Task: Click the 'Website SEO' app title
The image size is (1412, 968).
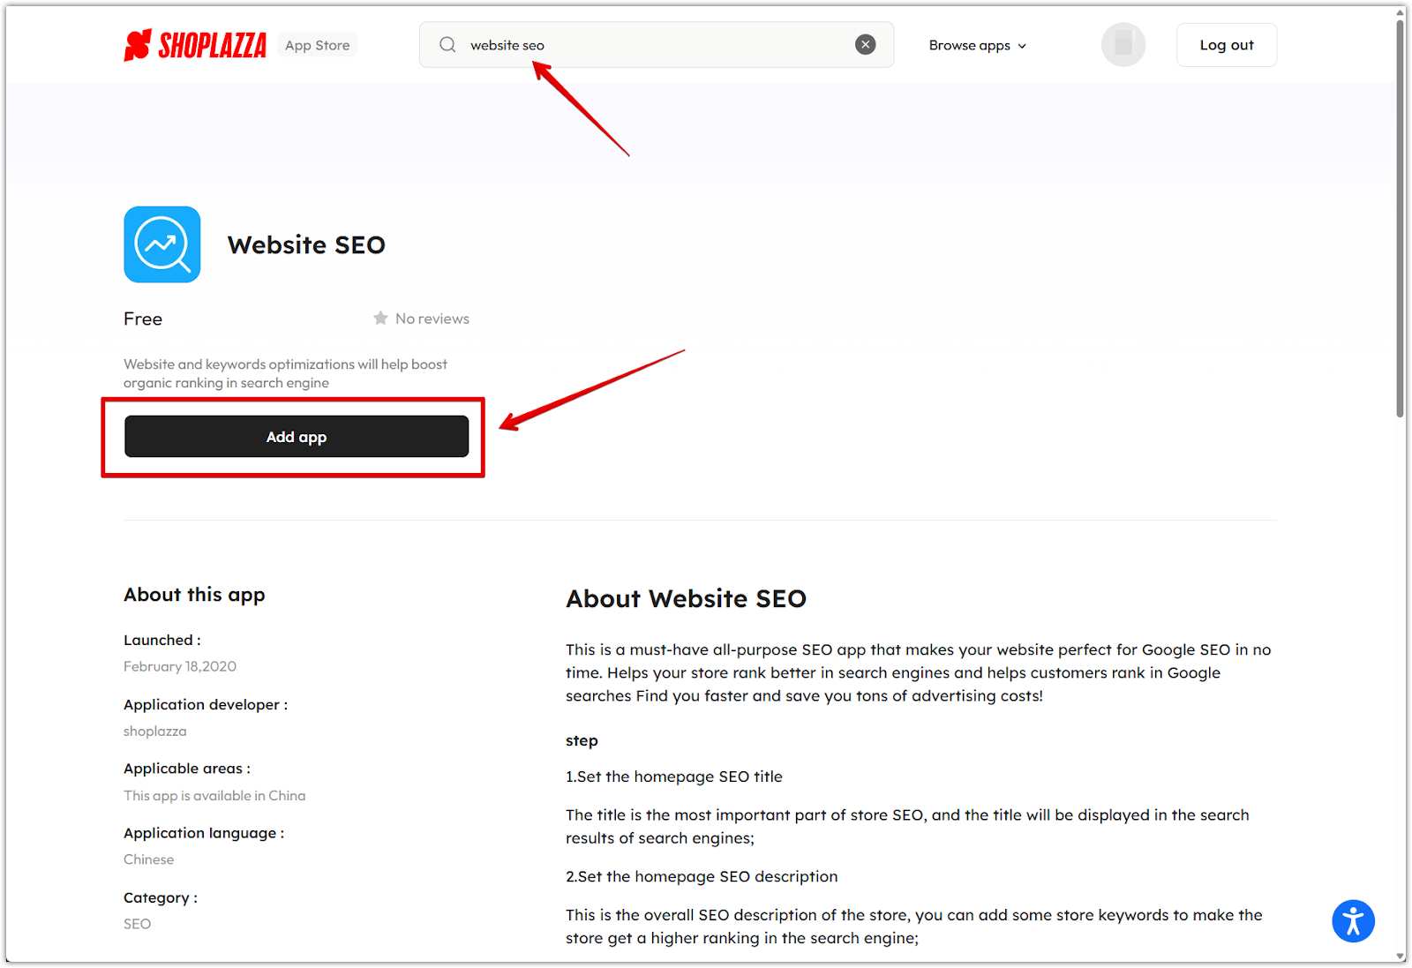Action: point(306,245)
